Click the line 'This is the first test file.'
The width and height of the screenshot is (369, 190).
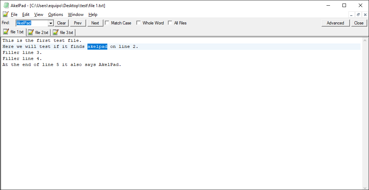[x=42, y=40]
